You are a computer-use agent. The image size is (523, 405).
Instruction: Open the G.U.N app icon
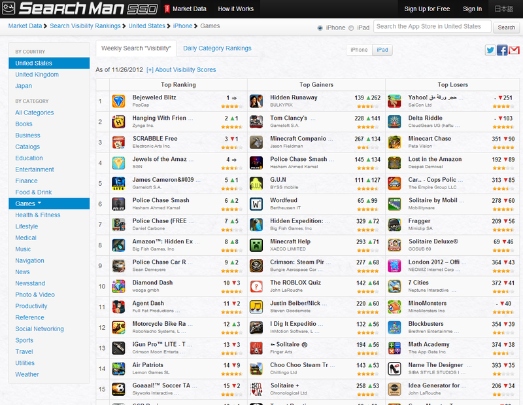point(256,184)
